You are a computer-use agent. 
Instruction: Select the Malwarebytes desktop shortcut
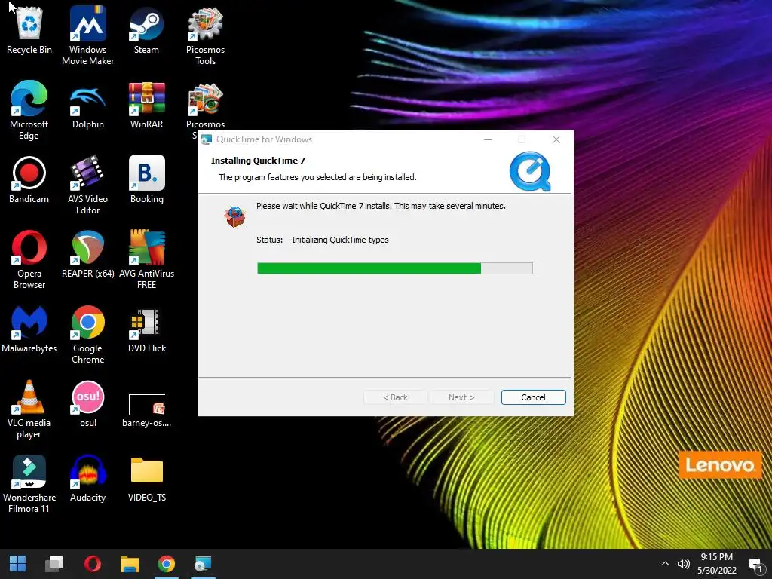click(29, 329)
